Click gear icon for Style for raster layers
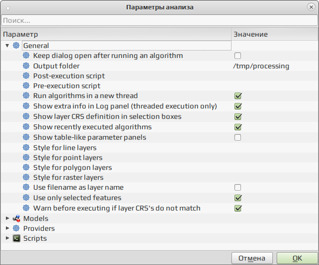319x265 pixels. (x=26, y=177)
